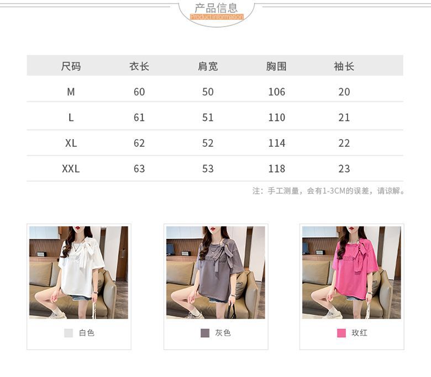Click the 肩宽 column header
The image size is (431, 377).
(208, 66)
